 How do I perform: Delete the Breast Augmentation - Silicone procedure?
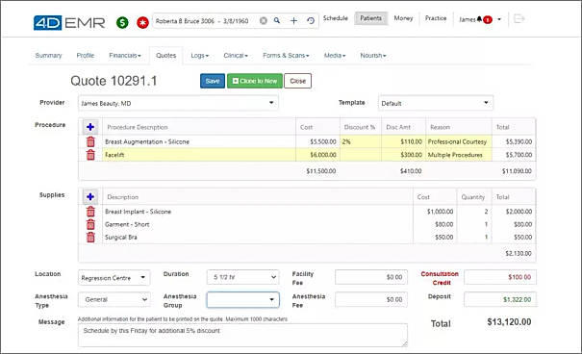point(90,141)
